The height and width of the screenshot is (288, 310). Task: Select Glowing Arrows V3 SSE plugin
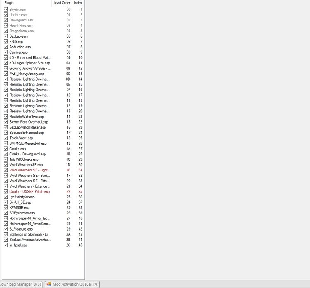point(30,69)
